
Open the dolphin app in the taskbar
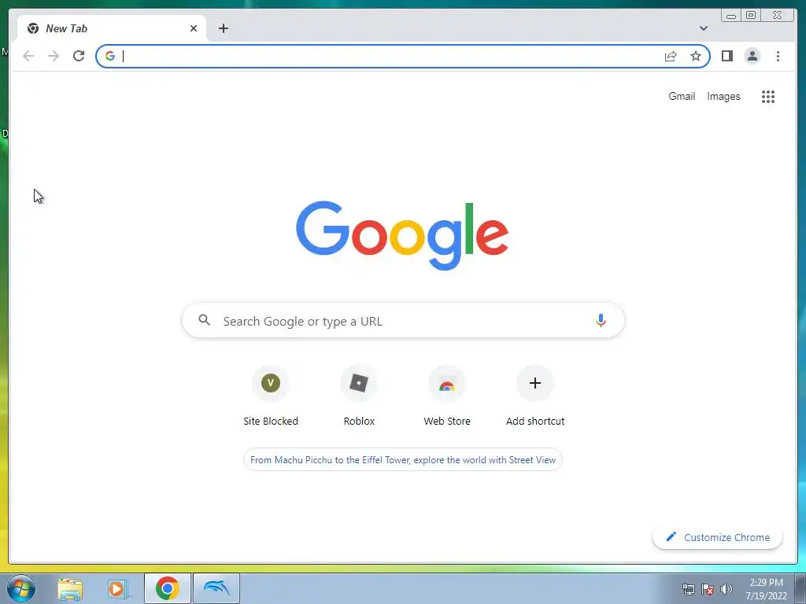point(216,588)
